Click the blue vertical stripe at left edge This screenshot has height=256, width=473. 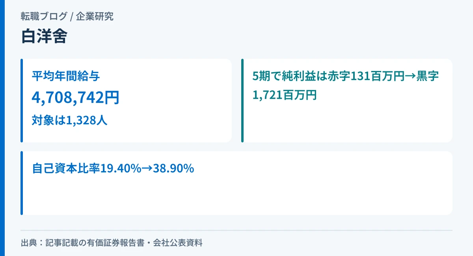pos(2,128)
